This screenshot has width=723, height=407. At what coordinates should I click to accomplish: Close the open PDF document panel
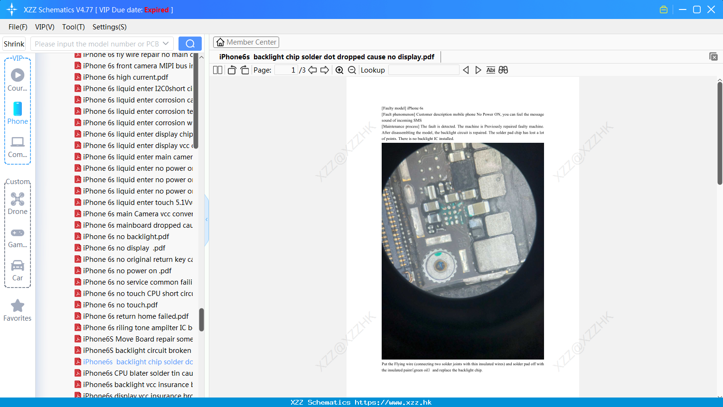714,56
